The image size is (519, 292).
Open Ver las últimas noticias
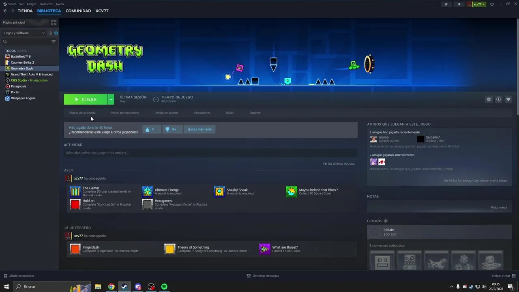(x=339, y=163)
